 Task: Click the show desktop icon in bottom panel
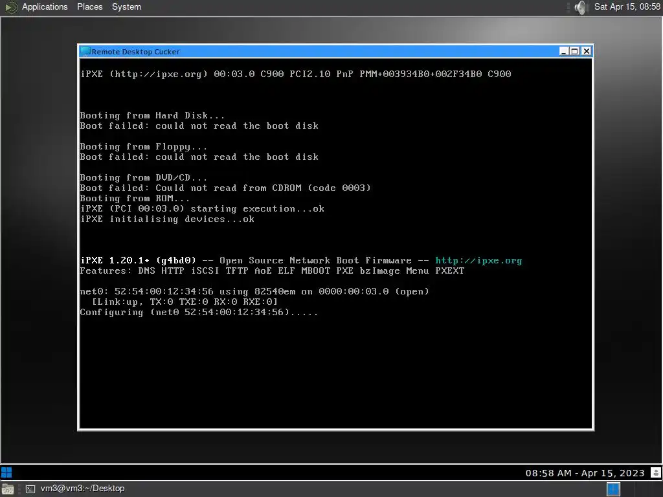click(8, 489)
